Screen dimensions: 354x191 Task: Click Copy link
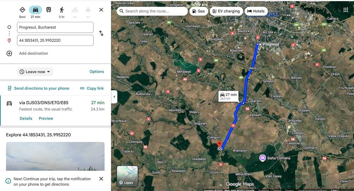pos(92,88)
